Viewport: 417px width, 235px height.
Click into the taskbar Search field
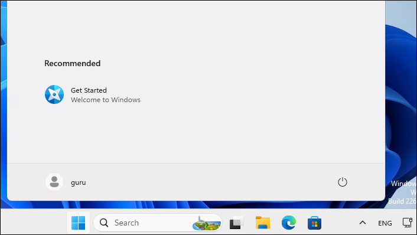(158, 223)
